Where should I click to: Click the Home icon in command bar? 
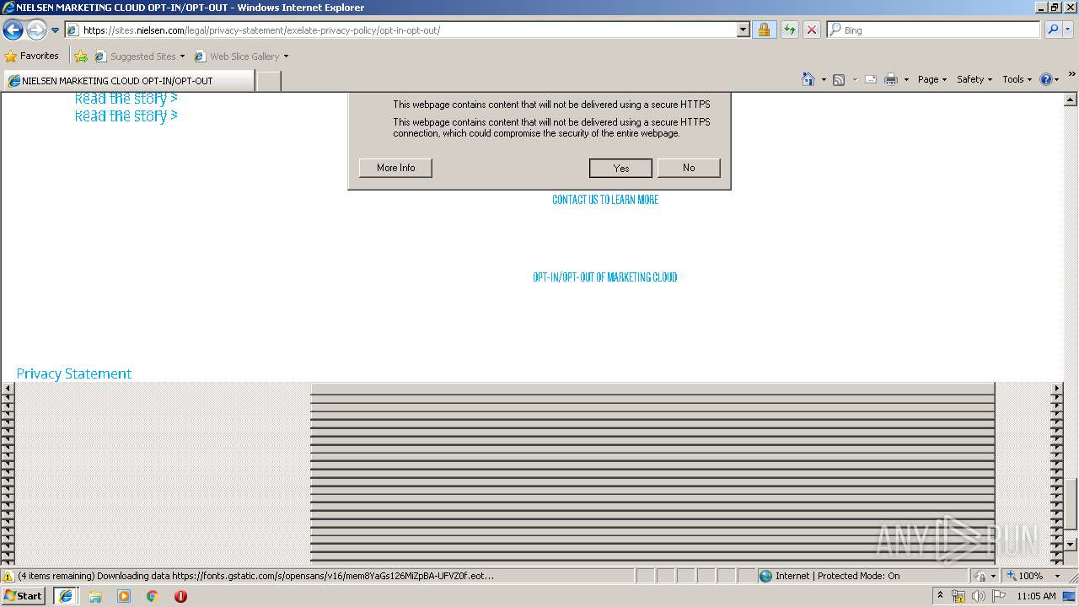[808, 79]
